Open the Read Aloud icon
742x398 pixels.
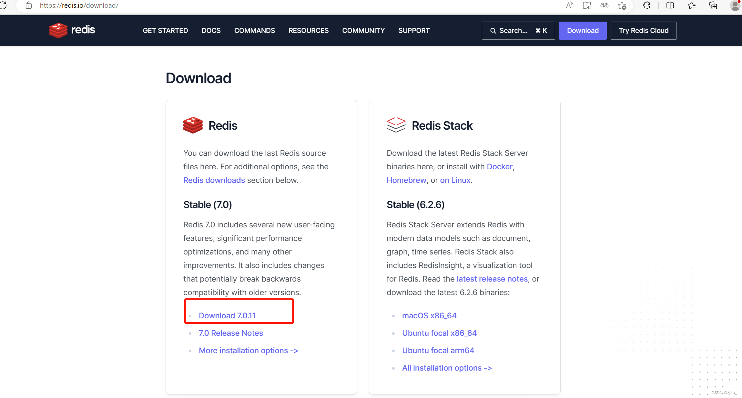(x=570, y=5)
